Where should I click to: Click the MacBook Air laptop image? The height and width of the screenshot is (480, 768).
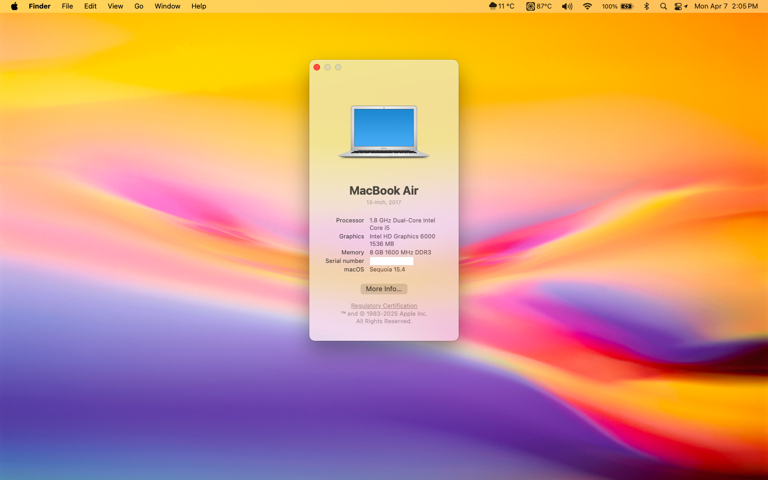pos(384,132)
